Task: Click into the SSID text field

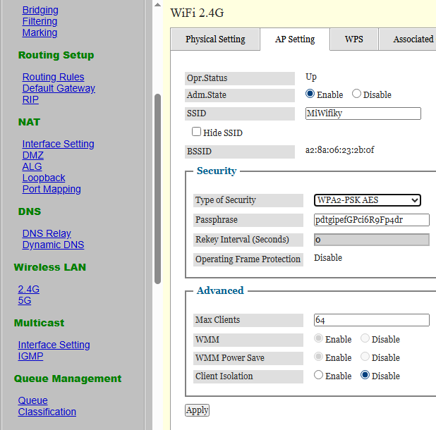Action: tap(363, 113)
